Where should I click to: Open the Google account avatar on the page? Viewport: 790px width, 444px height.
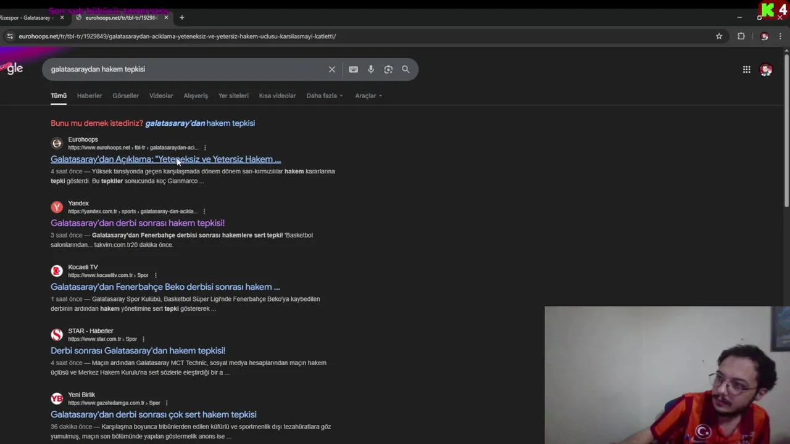point(766,70)
